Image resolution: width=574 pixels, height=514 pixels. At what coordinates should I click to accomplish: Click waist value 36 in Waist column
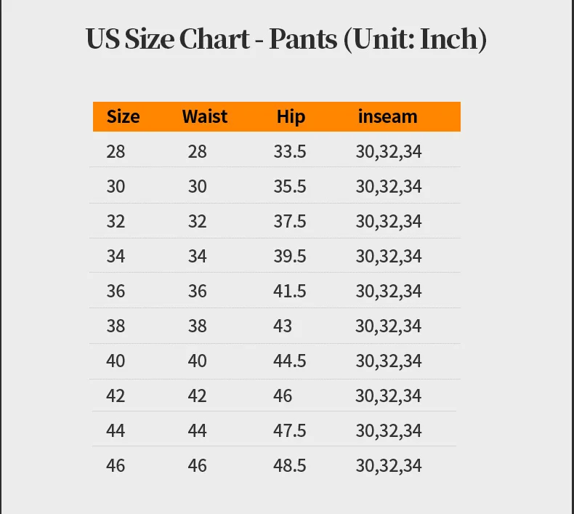coord(197,292)
